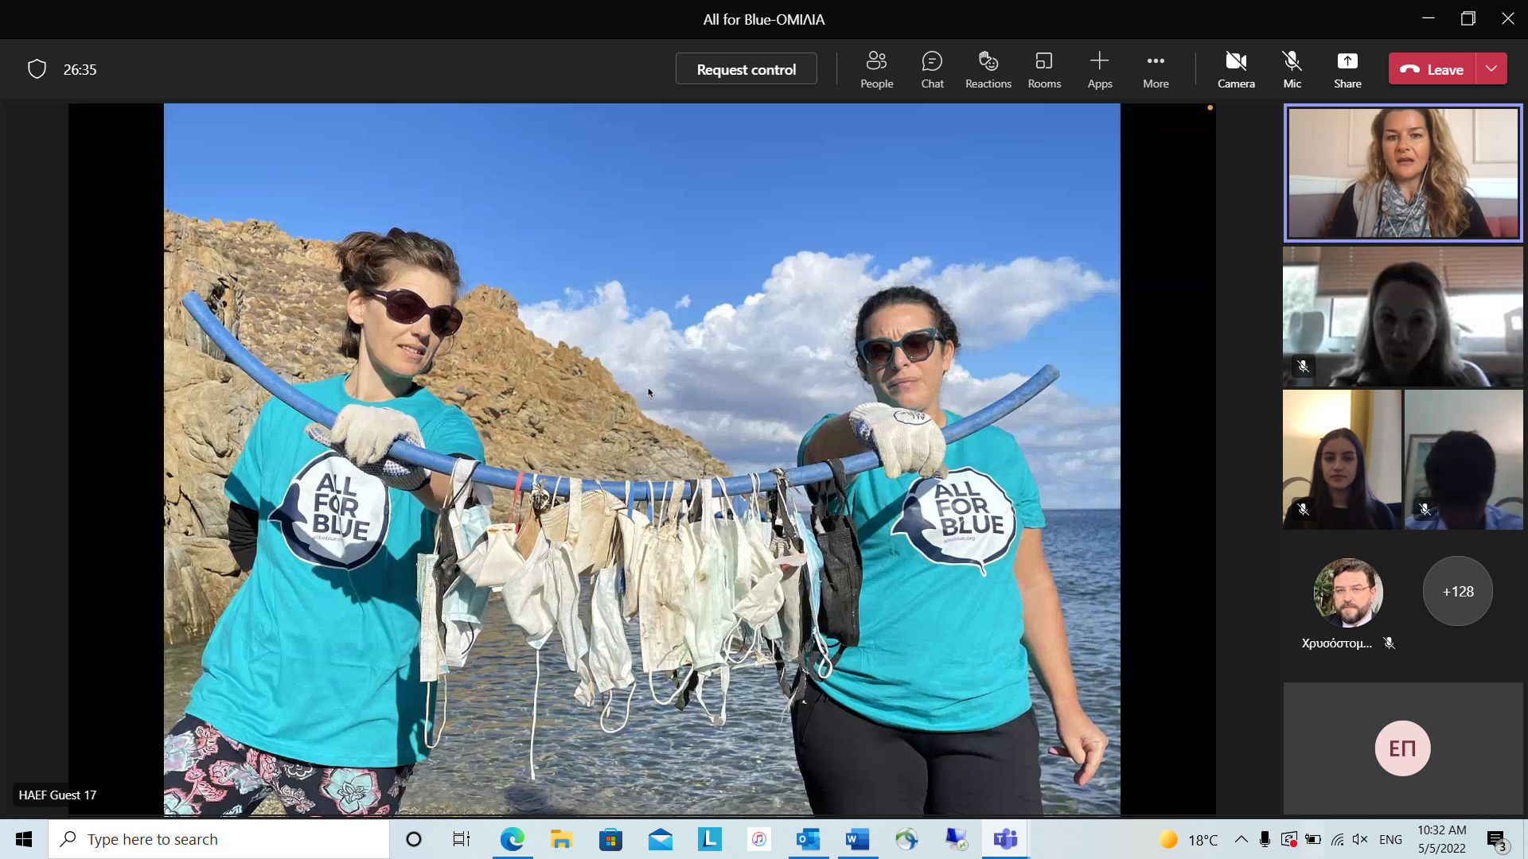Click the microphone tray icon

click(1265, 839)
